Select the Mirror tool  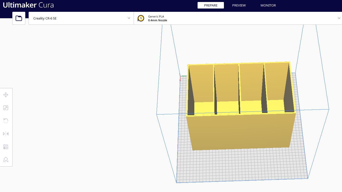click(x=6, y=134)
